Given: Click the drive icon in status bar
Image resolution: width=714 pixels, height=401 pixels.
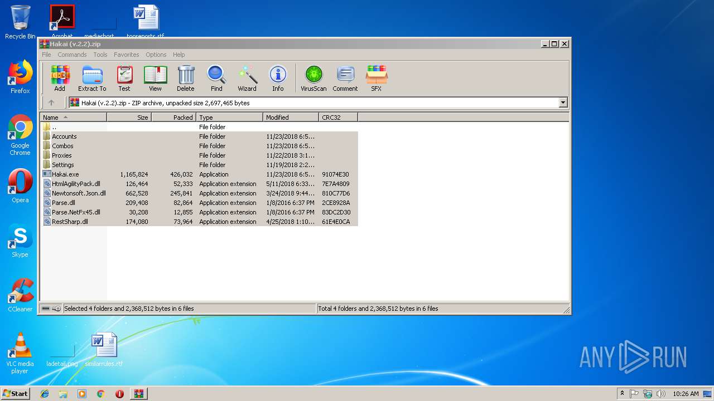Looking at the screenshot, I should (x=46, y=309).
